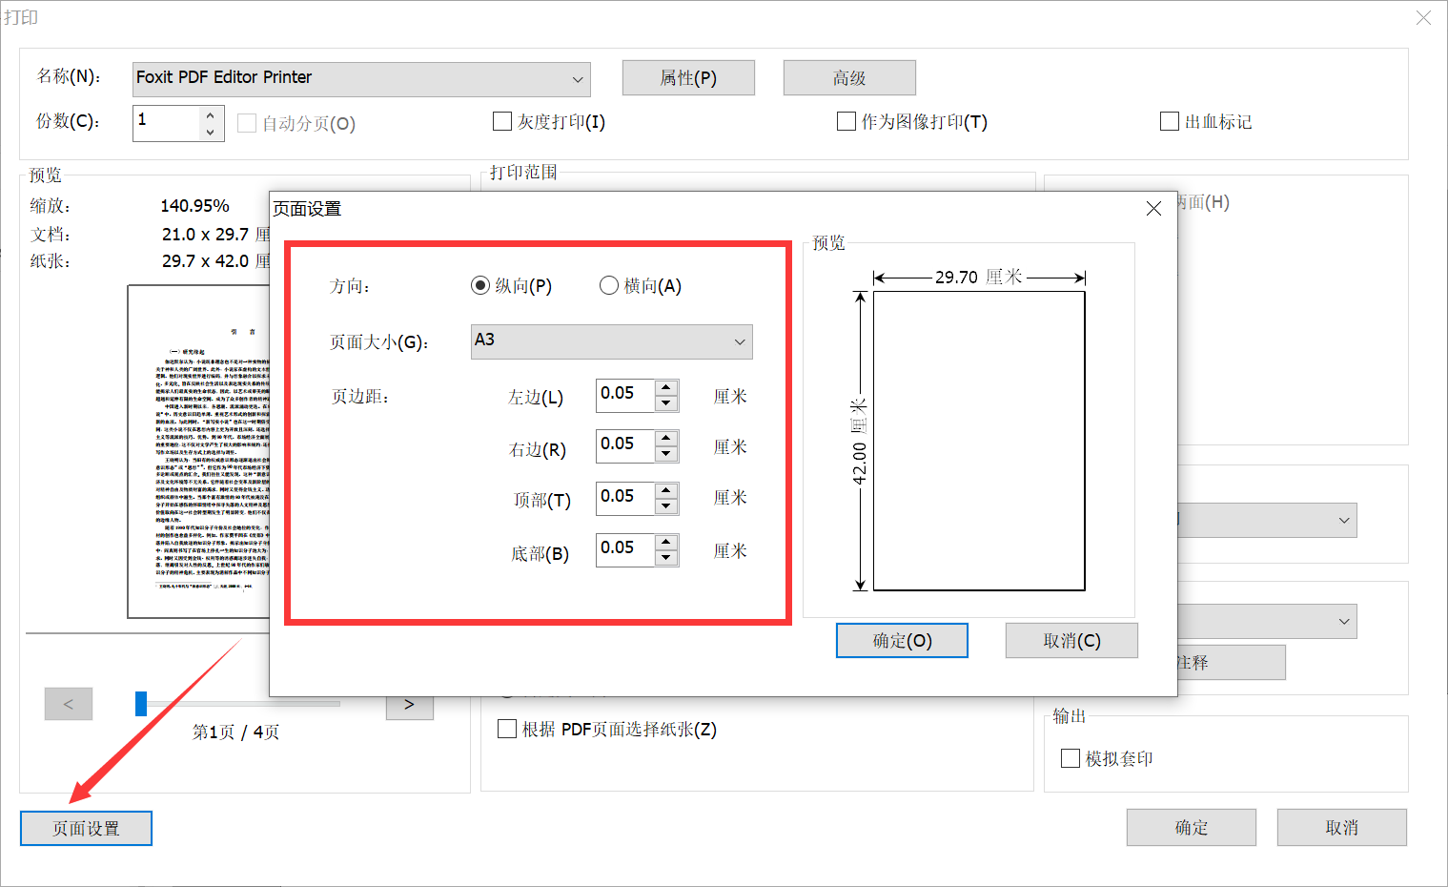Decrease the 底部(B) bottom margin with down arrow

click(666, 558)
